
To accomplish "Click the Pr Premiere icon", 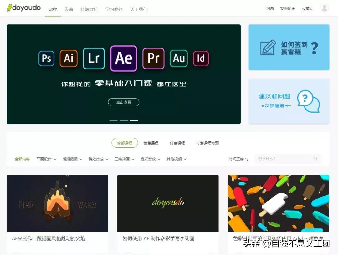I will click(x=153, y=58).
